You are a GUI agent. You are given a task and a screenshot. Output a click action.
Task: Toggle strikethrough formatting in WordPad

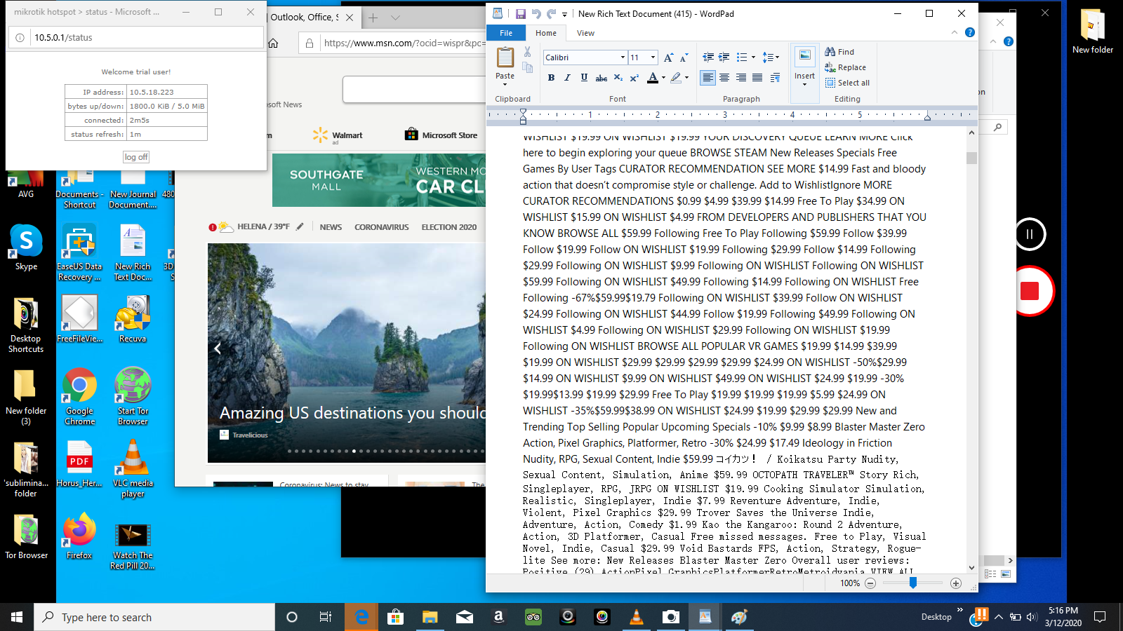(601, 78)
